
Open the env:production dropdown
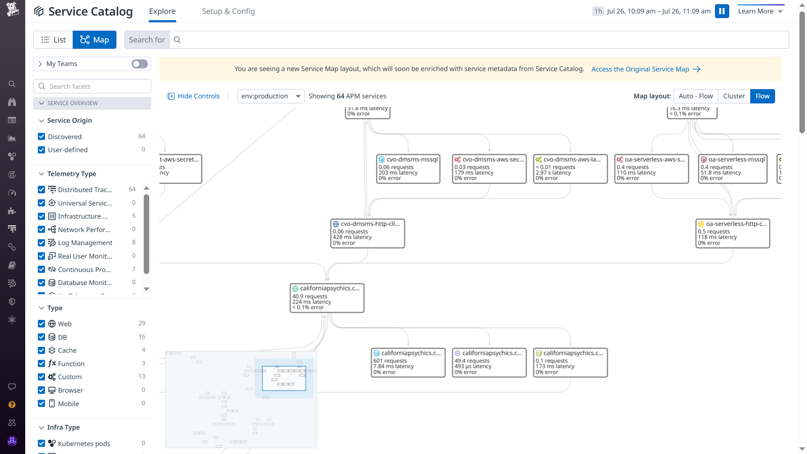click(270, 96)
